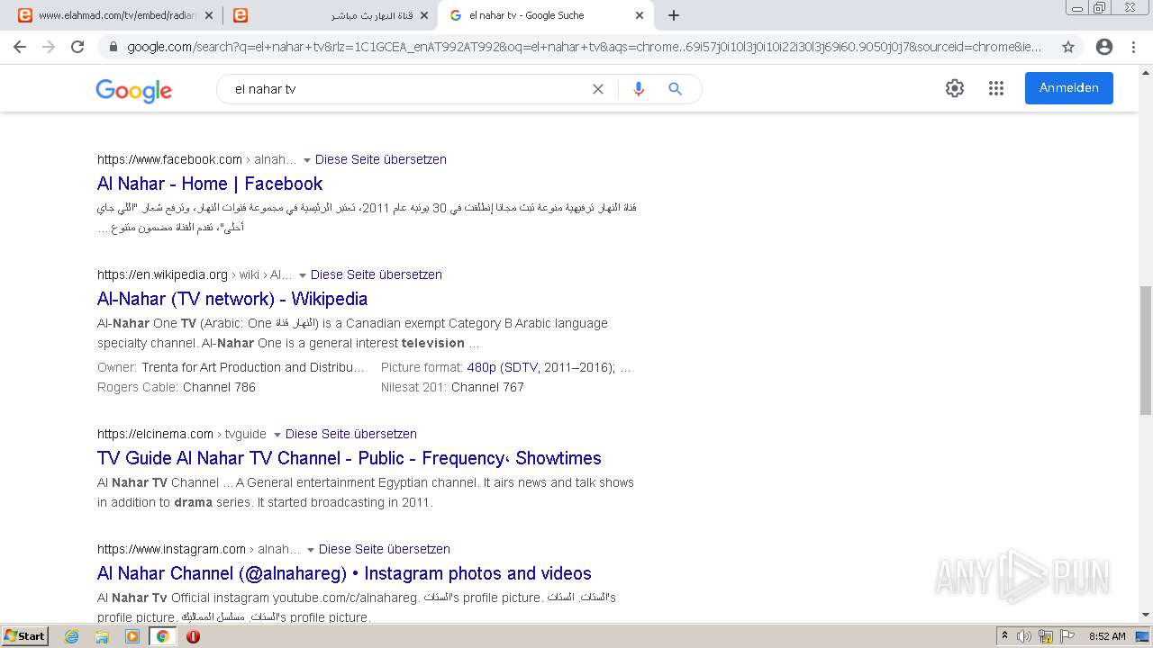Click the URL address bar
Viewport: 1153px width, 648px height.
584,47
